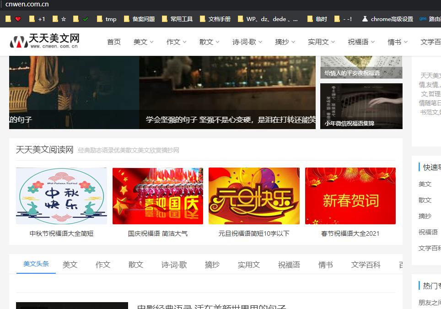Screen dimensions: 441x309
Task: Switch to the 美文头条 tab
Action: (36, 264)
